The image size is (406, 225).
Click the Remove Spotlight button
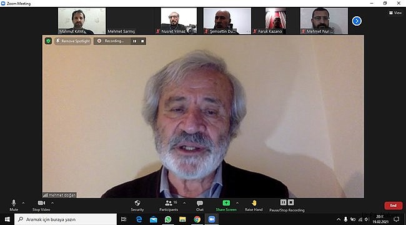pyautogui.click(x=72, y=41)
